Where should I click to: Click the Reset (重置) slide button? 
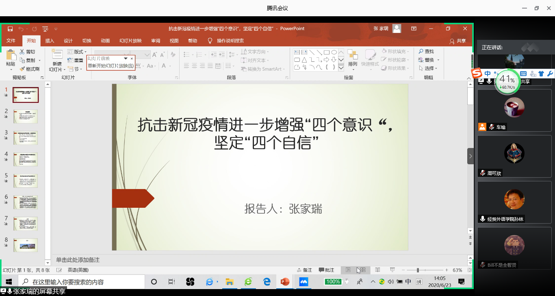click(x=75, y=60)
